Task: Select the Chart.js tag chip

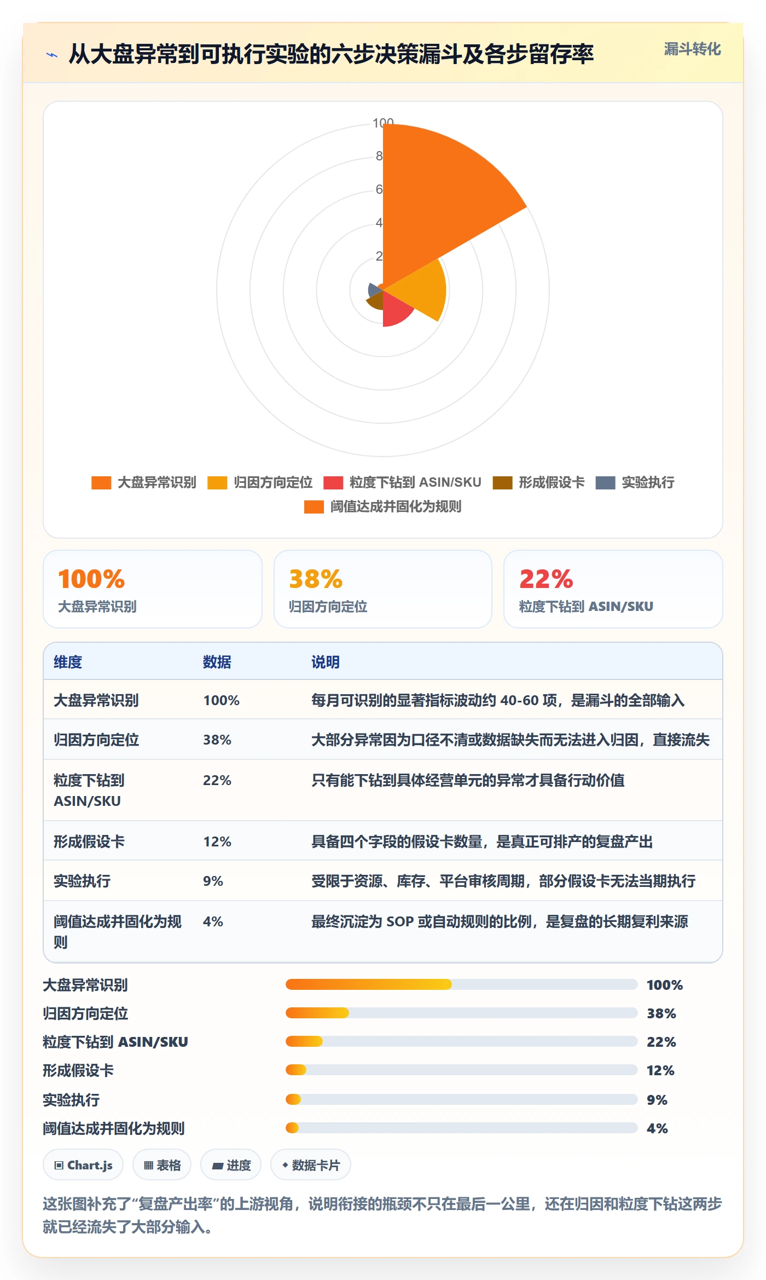Action: pos(83,1165)
